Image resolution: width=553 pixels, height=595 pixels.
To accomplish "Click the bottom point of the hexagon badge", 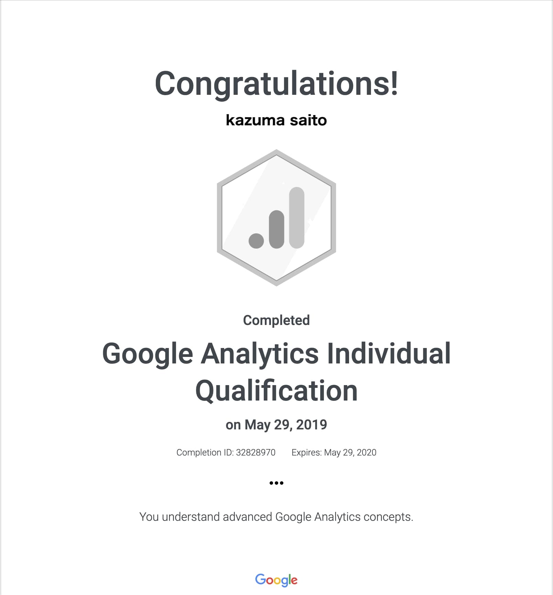I will (276, 284).
